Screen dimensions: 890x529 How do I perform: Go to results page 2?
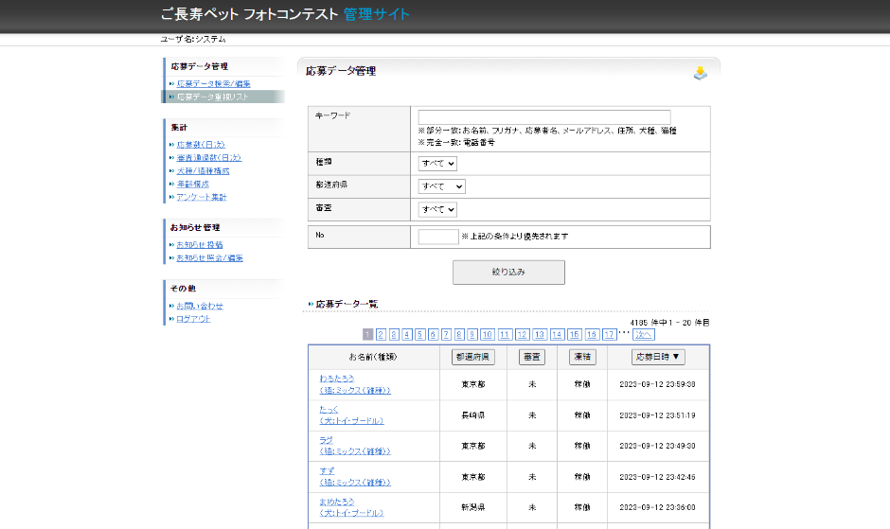point(381,334)
